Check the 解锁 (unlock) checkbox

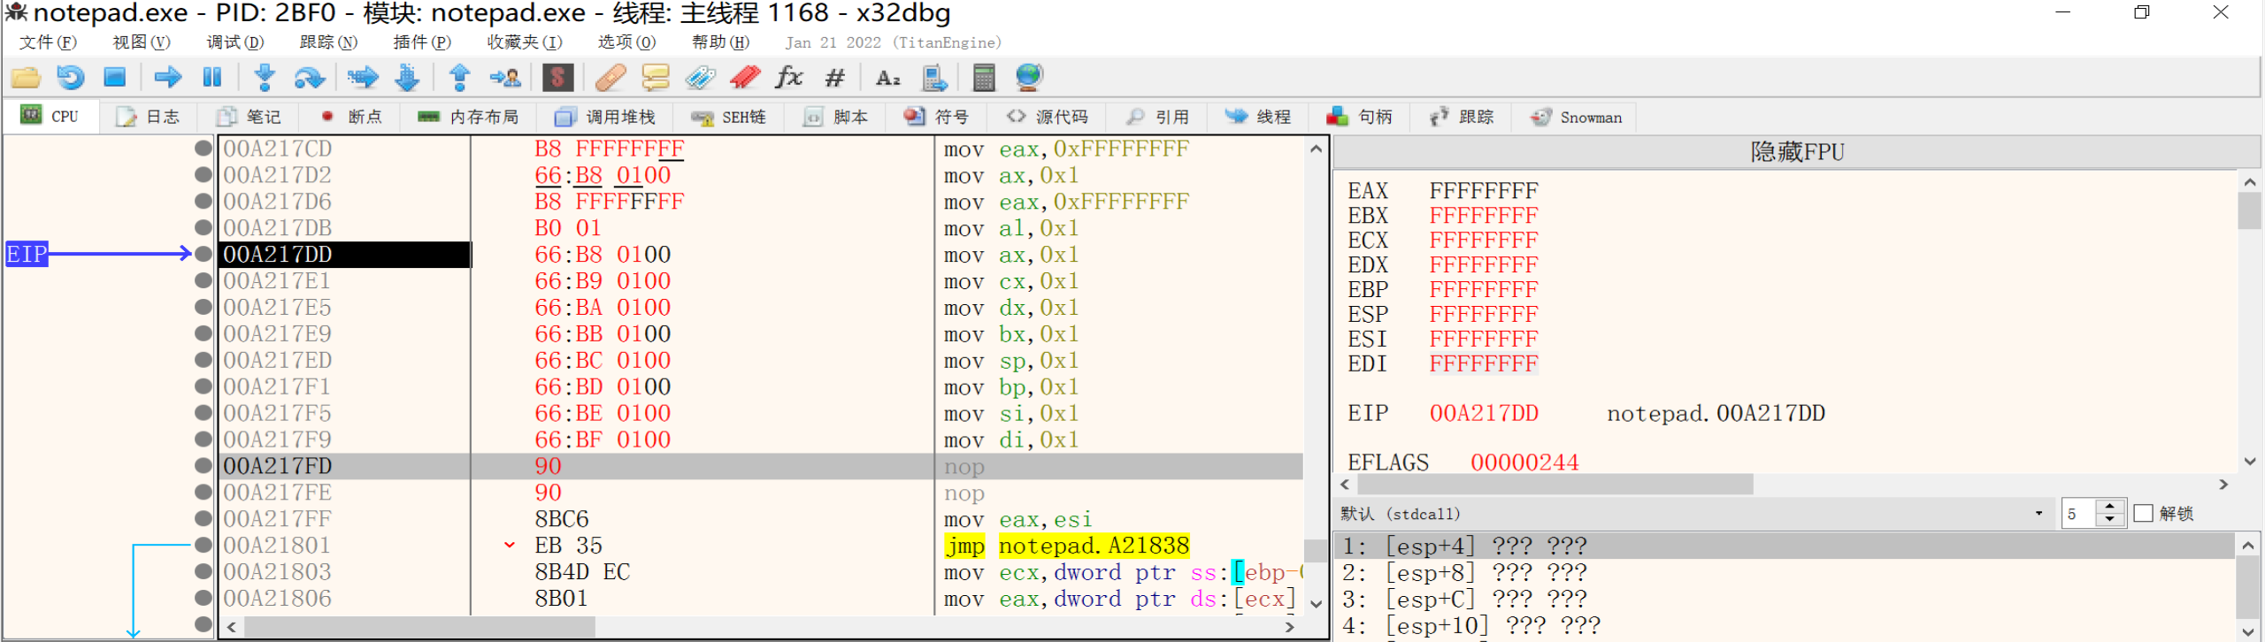pyautogui.click(x=2143, y=513)
